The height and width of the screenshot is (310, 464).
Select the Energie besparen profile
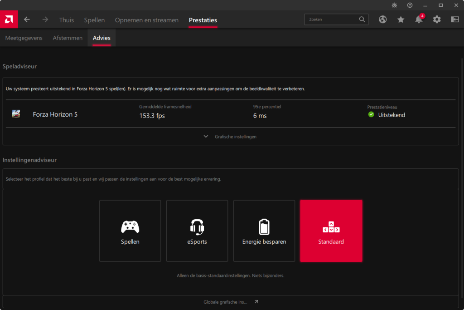pos(264,231)
